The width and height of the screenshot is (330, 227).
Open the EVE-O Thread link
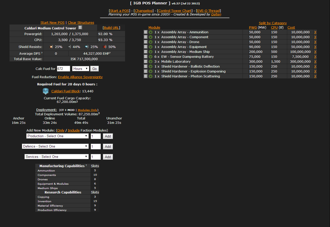(208, 11)
